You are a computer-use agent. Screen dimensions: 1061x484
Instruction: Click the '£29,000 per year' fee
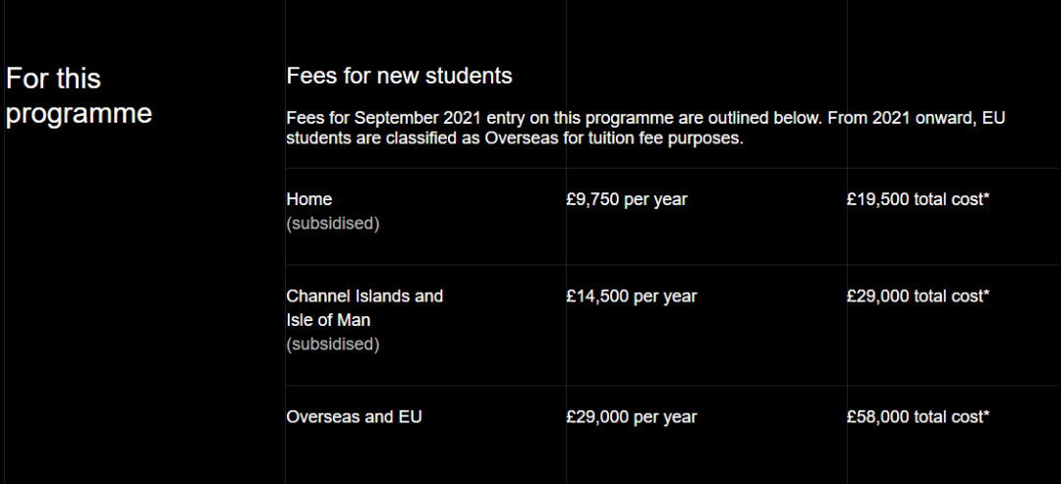coord(631,417)
